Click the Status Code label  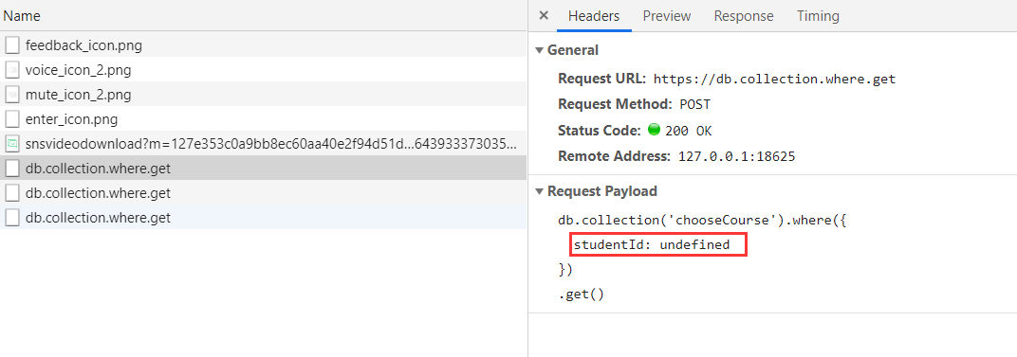pos(600,131)
